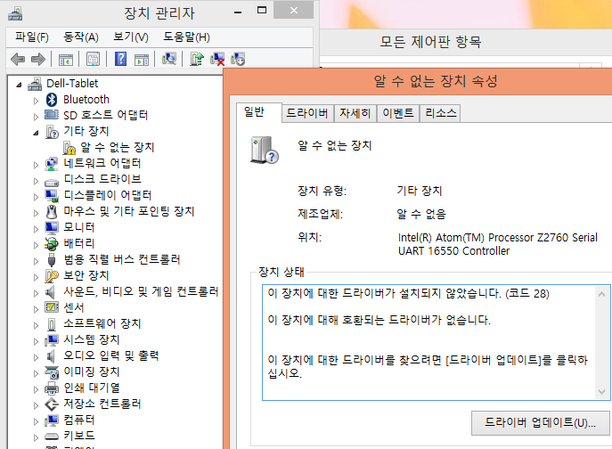Toggle the action pane toolbar icon
Viewport: 612px width, 449px height.
(142, 60)
